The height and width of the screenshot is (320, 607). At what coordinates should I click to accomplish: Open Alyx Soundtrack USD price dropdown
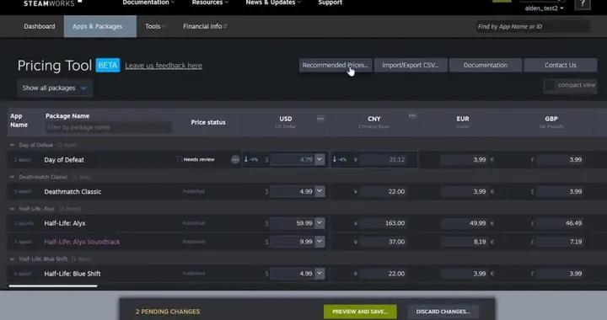320,242
